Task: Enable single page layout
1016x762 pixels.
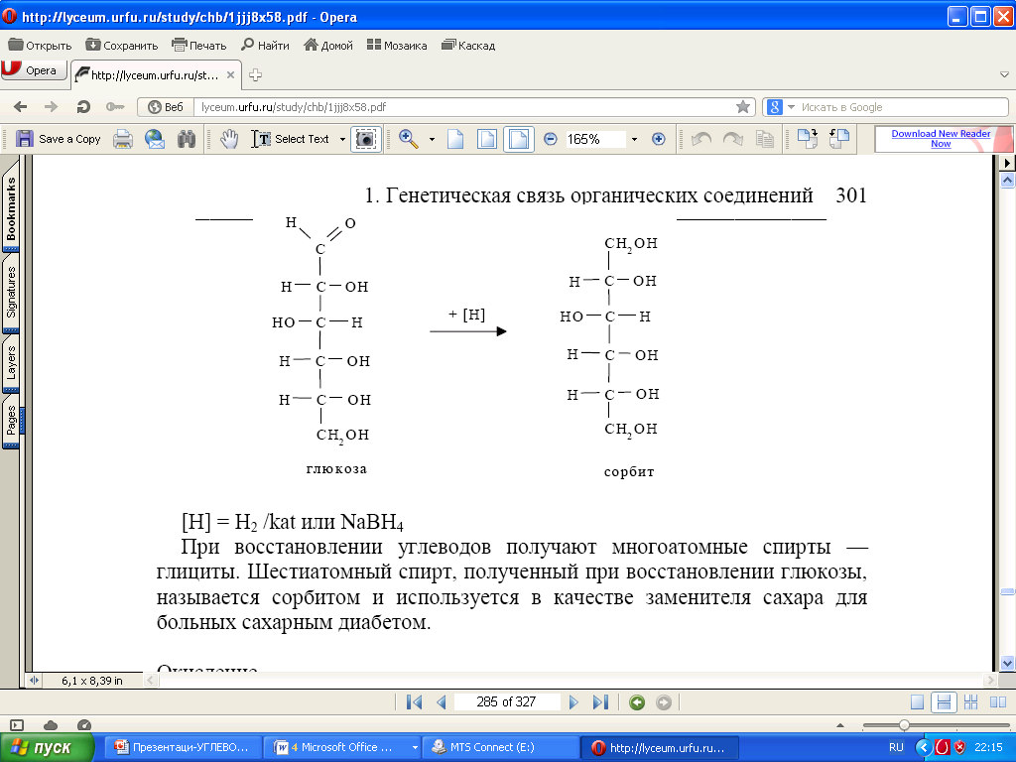Action: (917, 701)
